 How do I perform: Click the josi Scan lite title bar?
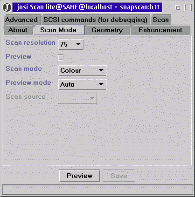coord(87,7)
